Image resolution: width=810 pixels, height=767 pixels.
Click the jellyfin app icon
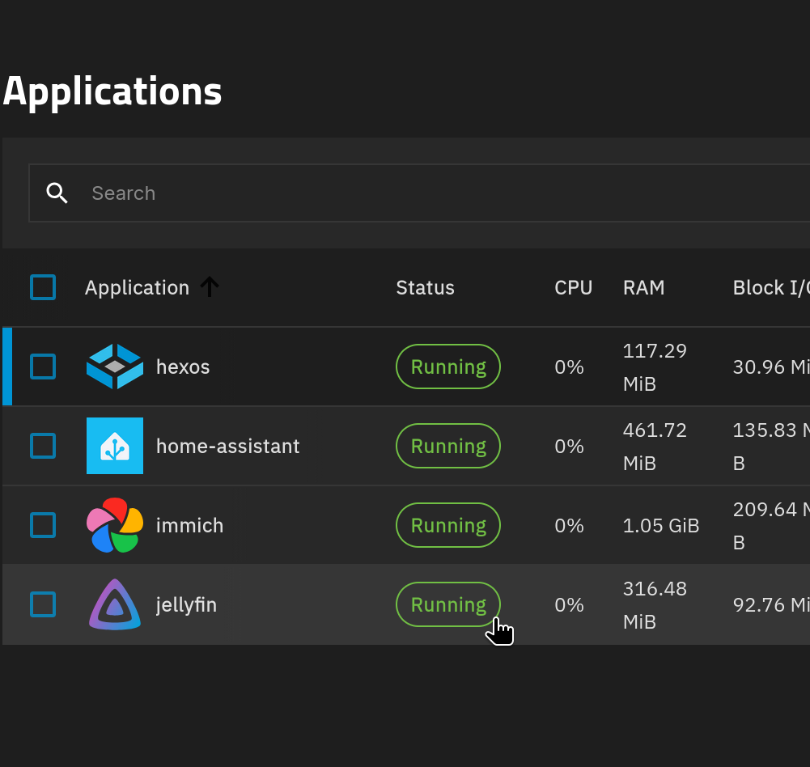(115, 604)
